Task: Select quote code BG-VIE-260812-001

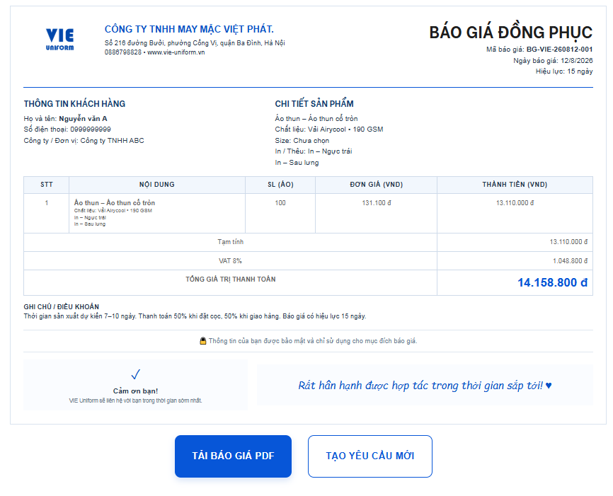Action: pos(559,50)
